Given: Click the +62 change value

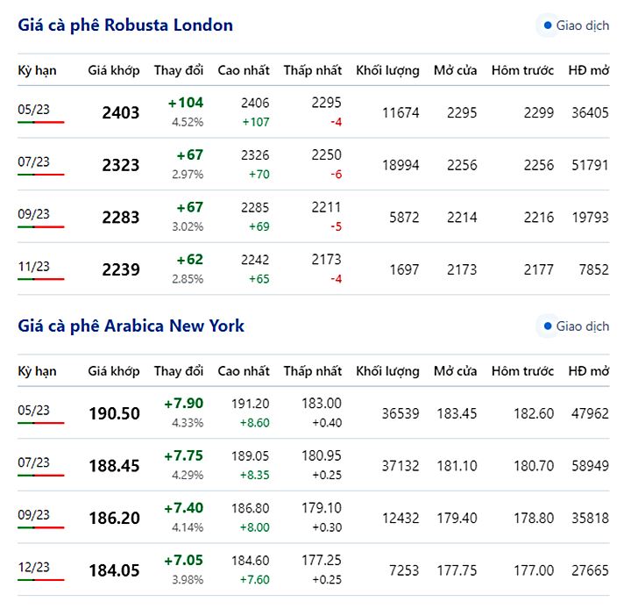Looking at the screenshot, I should [x=190, y=260].
